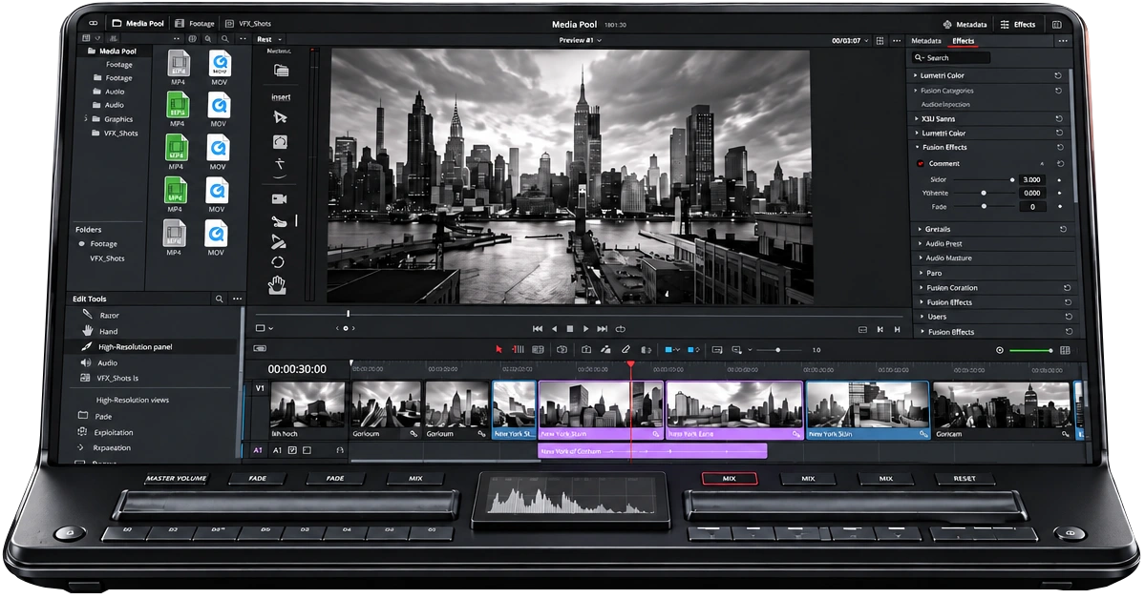This screenshot has height=599, width=1145.
Task: Stop the preview playback
Action: coord(570,329)
